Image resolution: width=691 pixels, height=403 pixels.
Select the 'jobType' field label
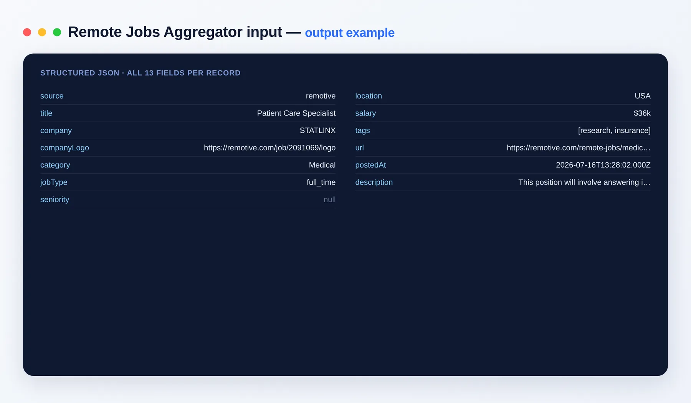pos(54,182)
